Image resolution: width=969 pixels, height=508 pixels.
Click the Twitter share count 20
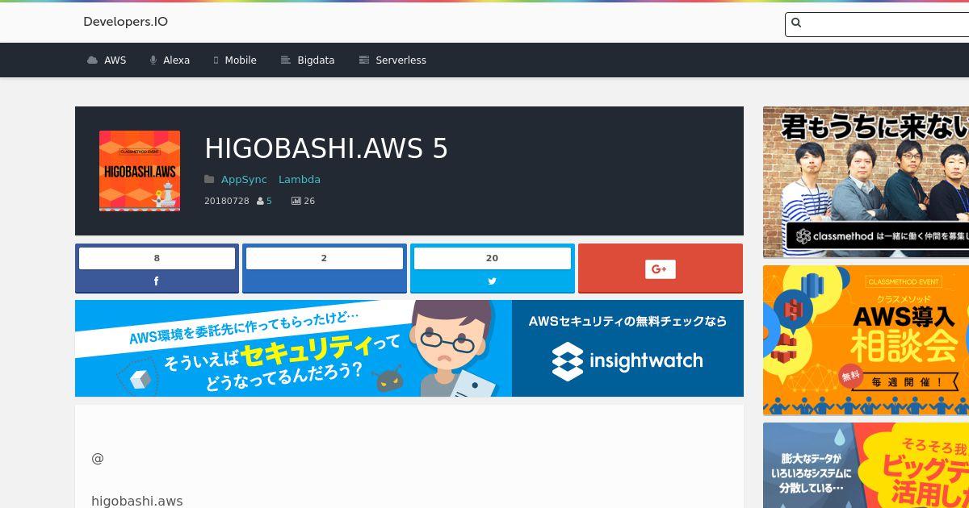[x=492, y=258]
